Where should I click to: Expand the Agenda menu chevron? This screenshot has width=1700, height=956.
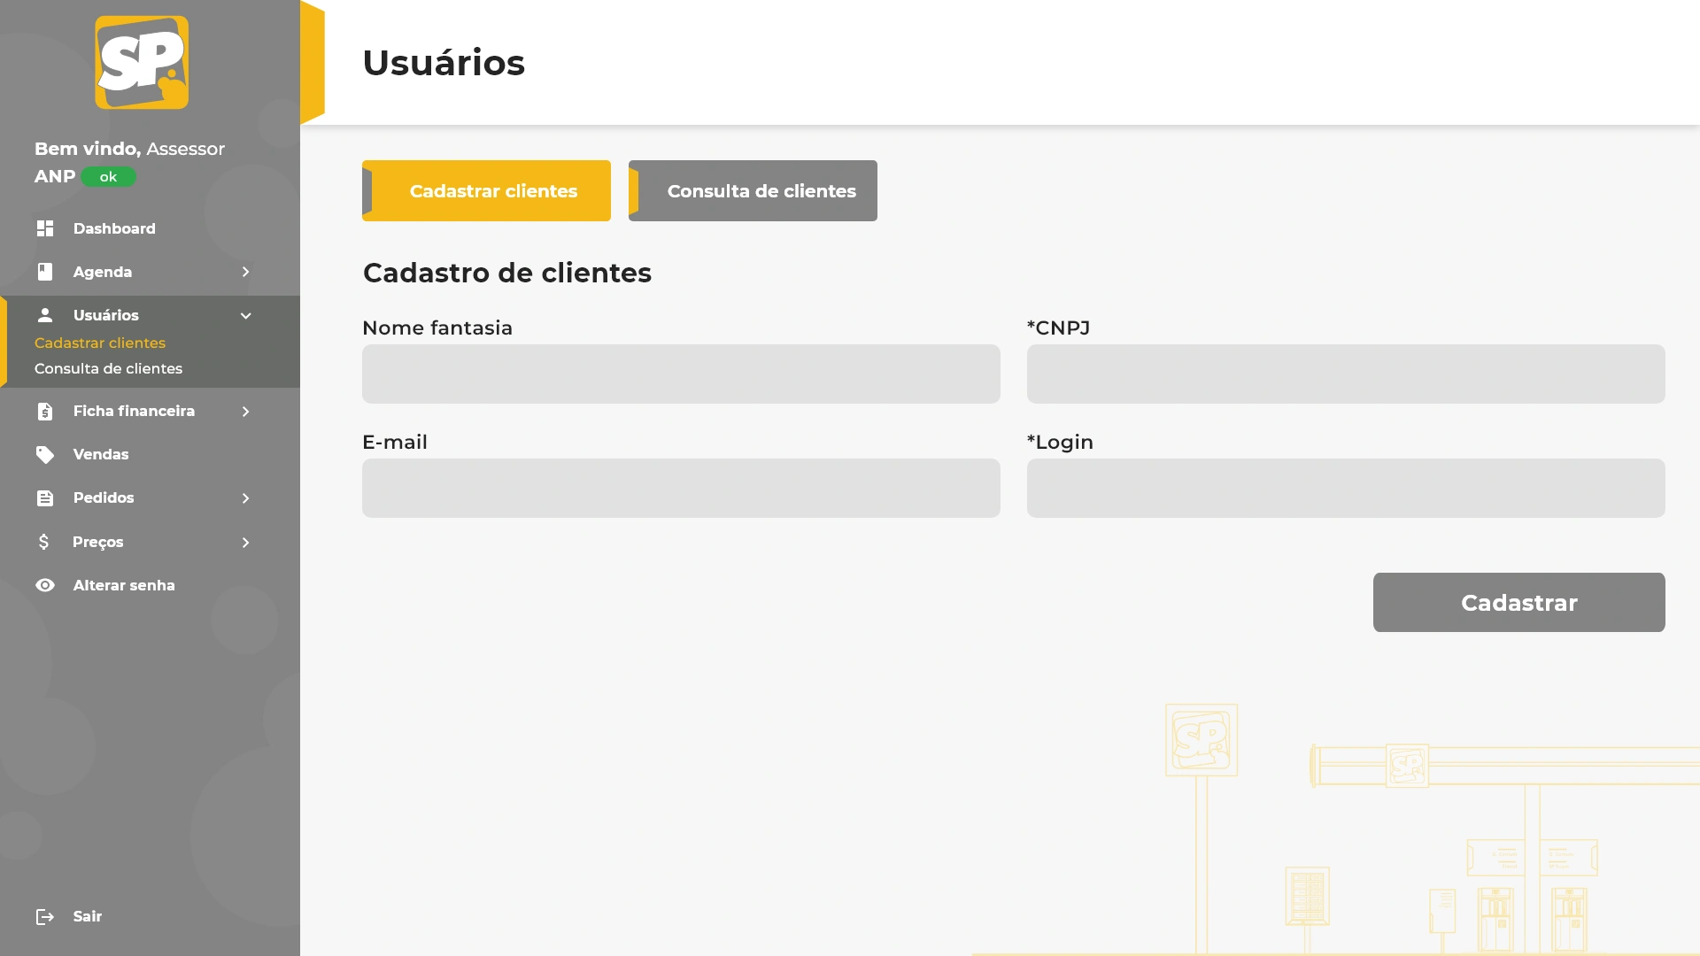click(x=246, y=272)
